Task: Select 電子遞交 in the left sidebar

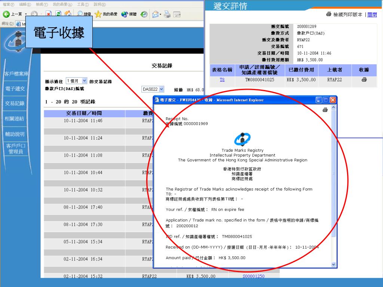Action: tap(15, 89)
